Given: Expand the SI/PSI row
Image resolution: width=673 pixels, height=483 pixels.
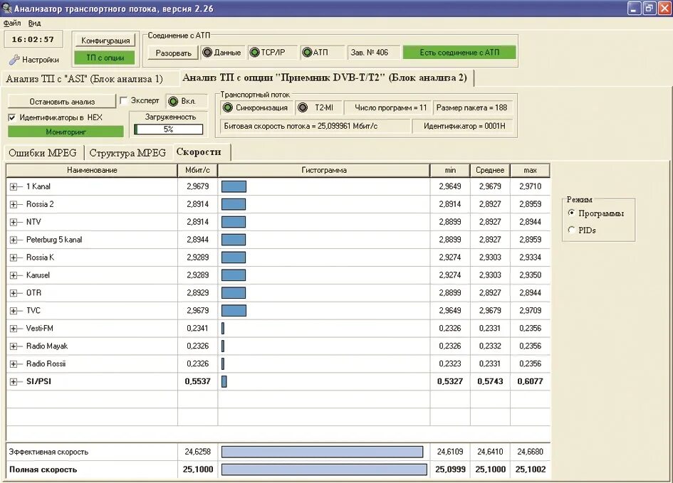Looking at the screenshot, I should [x=14, y=381].
